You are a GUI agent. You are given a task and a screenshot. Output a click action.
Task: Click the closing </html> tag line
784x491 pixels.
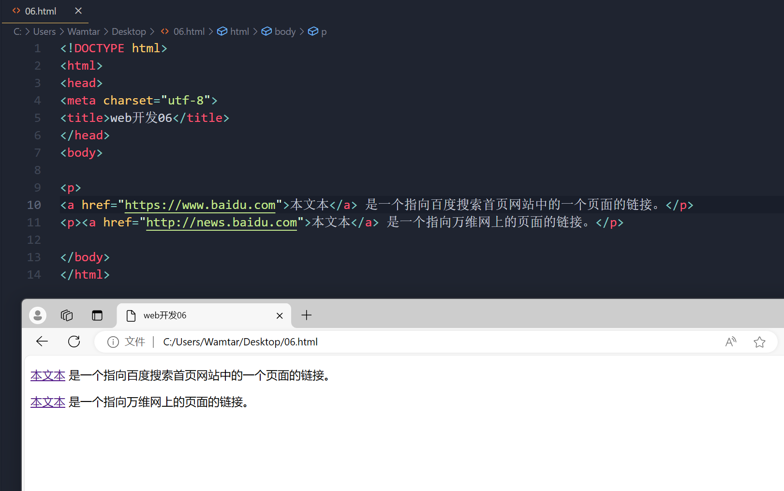pyautogui.click(x=85, y=275)
